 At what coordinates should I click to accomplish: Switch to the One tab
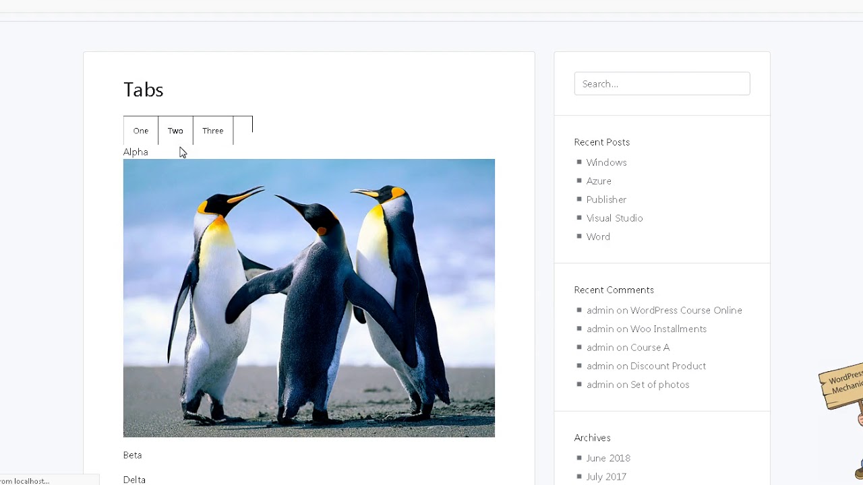141,131
